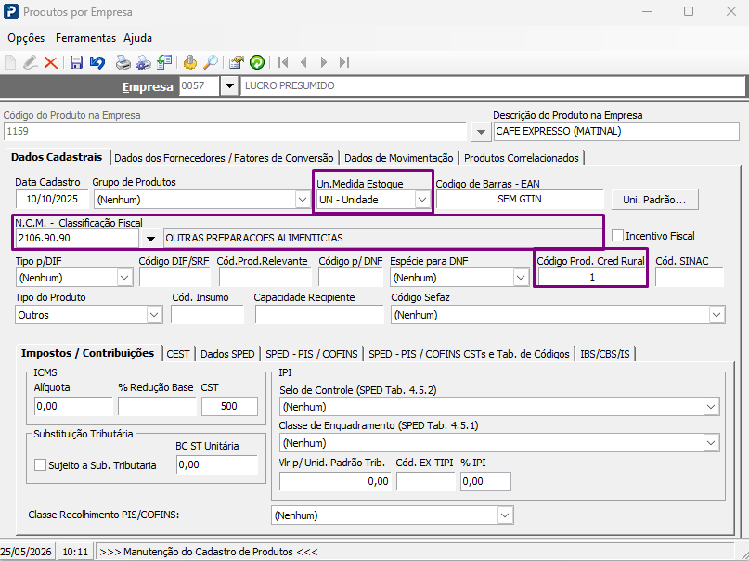Go to previous record arrow icon
The image size is (749, 561).
point(303,62)
